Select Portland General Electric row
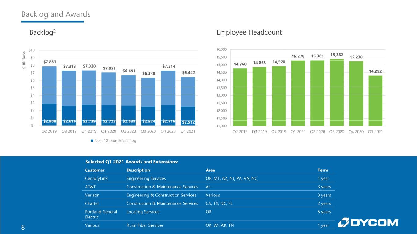 (x=208, y=214)
